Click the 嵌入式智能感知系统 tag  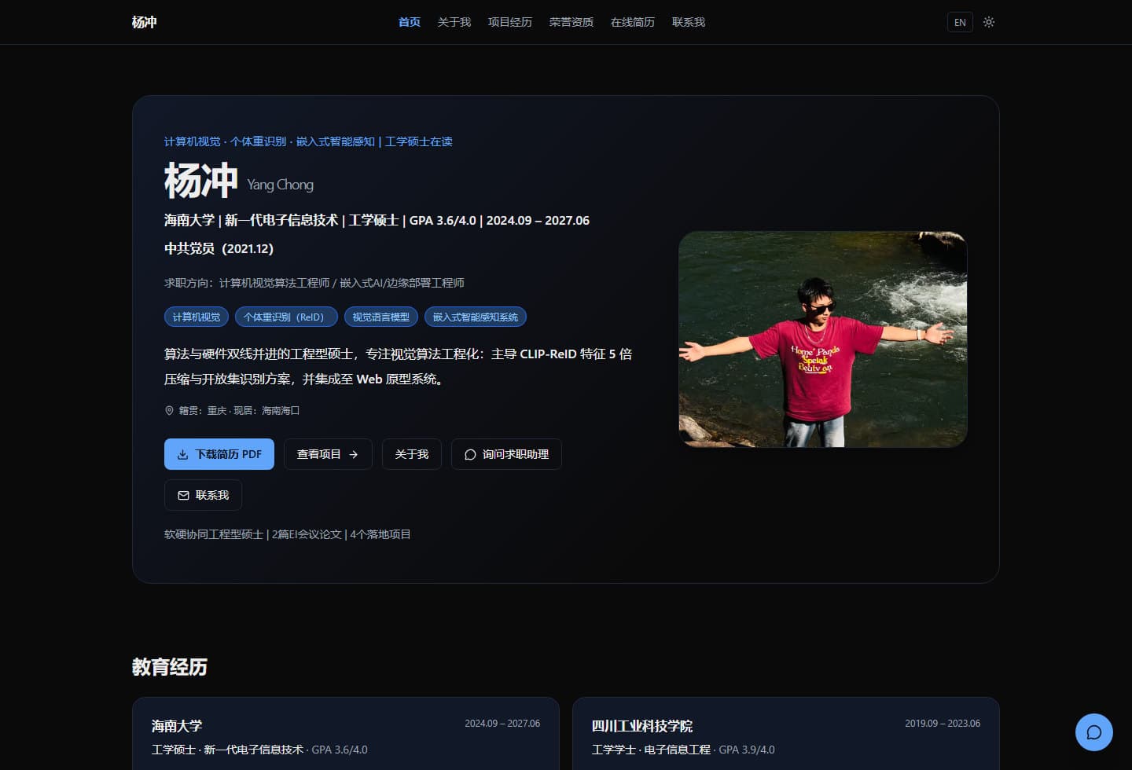(476, 317)
